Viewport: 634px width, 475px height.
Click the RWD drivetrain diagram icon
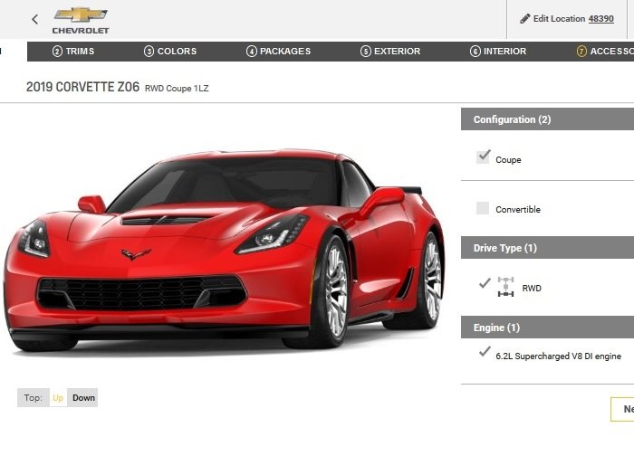pos(505,287)
